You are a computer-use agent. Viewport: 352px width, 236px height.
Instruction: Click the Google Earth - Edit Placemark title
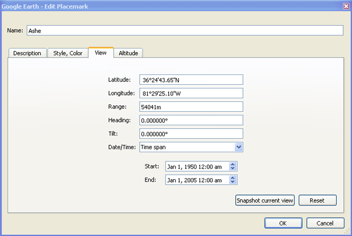point(45,6)
